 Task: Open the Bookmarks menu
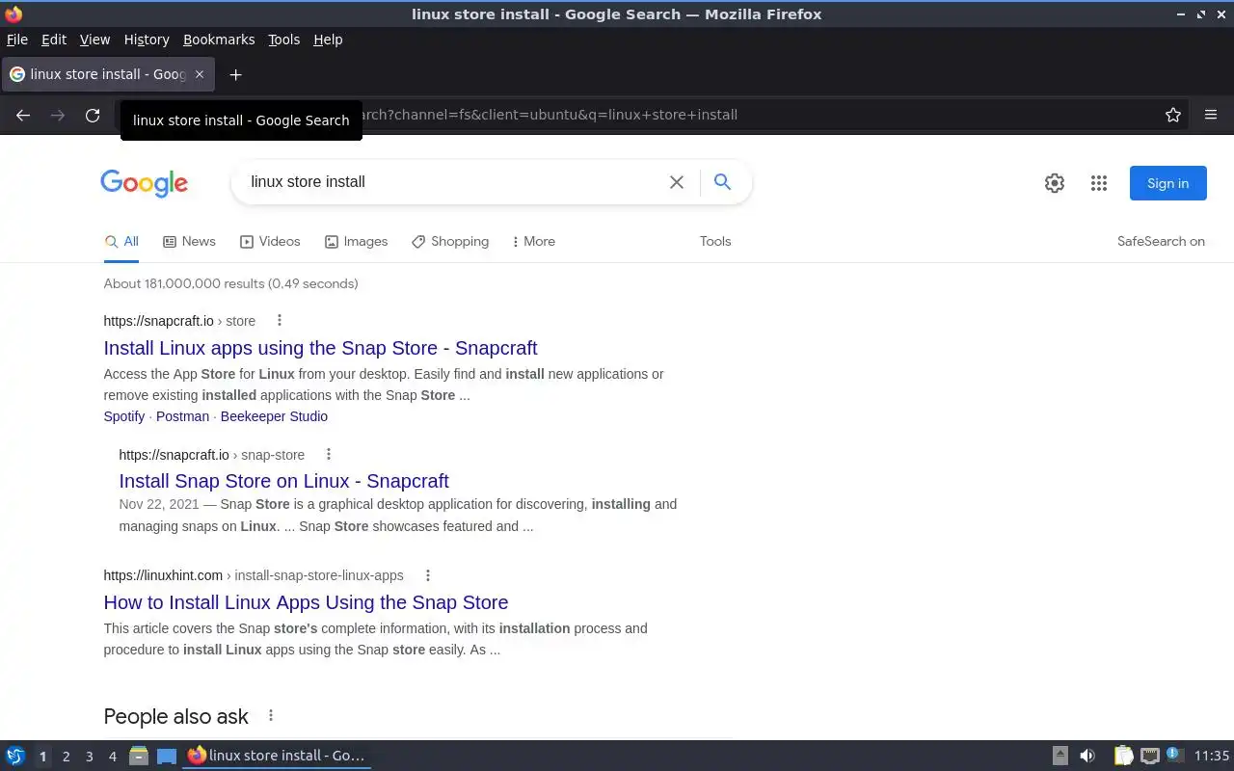coord(219,40)
